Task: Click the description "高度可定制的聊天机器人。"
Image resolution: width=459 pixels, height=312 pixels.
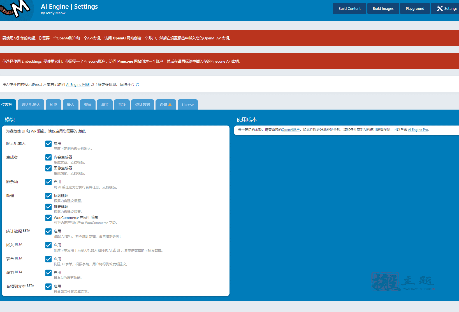Action: point(73,149)
